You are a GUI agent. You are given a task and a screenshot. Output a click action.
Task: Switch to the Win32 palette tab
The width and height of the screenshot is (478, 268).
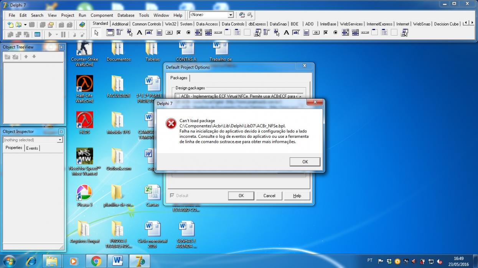click(x=171, y=24)
